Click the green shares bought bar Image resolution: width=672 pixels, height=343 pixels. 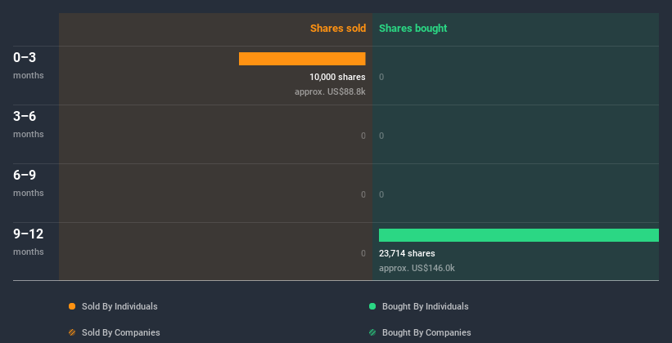518,235
